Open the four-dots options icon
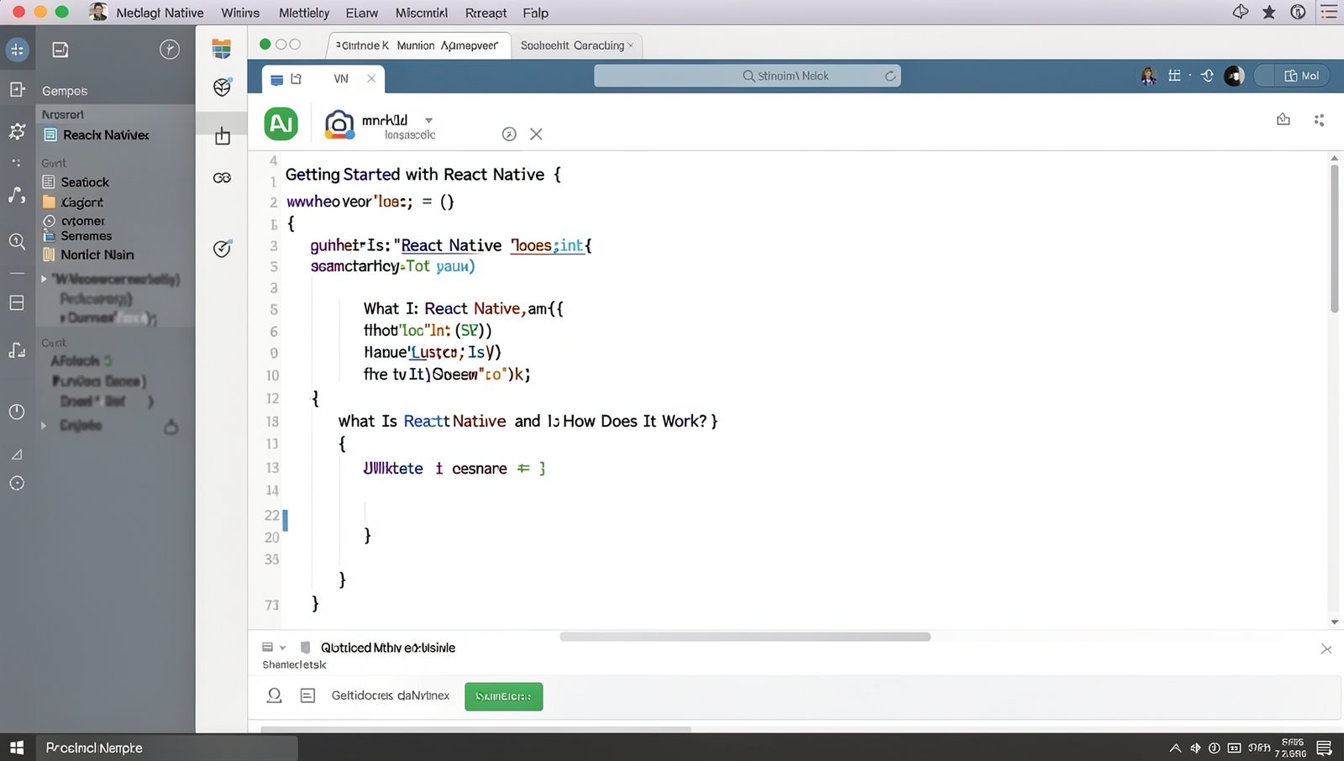The image size is (1344, 761). tap(1319, 120)
